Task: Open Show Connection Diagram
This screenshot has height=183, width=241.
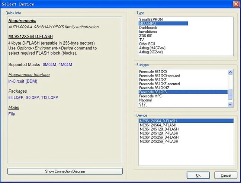Action: point(65,171)
